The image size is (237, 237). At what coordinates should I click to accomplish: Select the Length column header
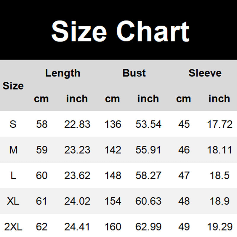(x=63, y=73)
